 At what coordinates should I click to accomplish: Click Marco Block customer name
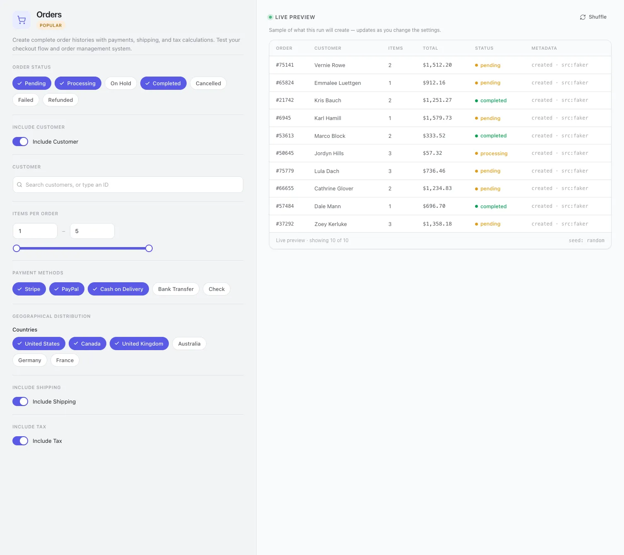pyautogui.click(x=330, y=136)
